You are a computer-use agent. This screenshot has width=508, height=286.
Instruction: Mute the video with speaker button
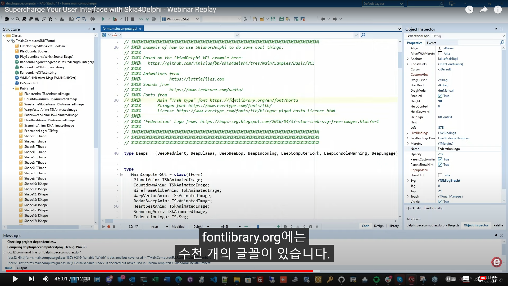46,279
